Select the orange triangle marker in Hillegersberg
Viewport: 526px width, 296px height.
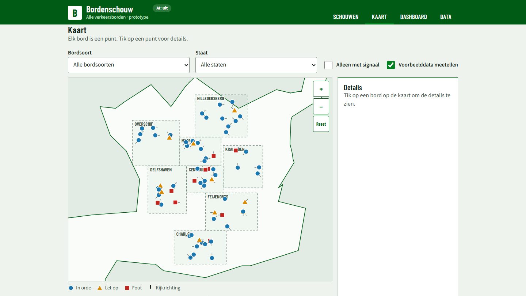[235, 110]
